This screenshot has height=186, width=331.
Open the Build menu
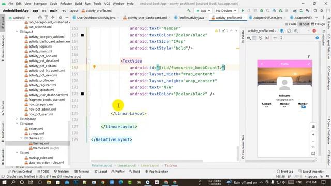(x=78, y=4)
